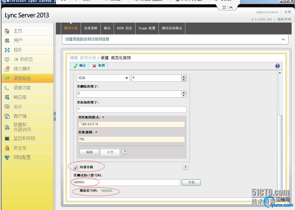Click the 监控和存档 monitoring icon

[7, 139]
